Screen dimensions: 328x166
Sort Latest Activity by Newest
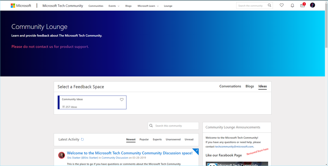131,139
